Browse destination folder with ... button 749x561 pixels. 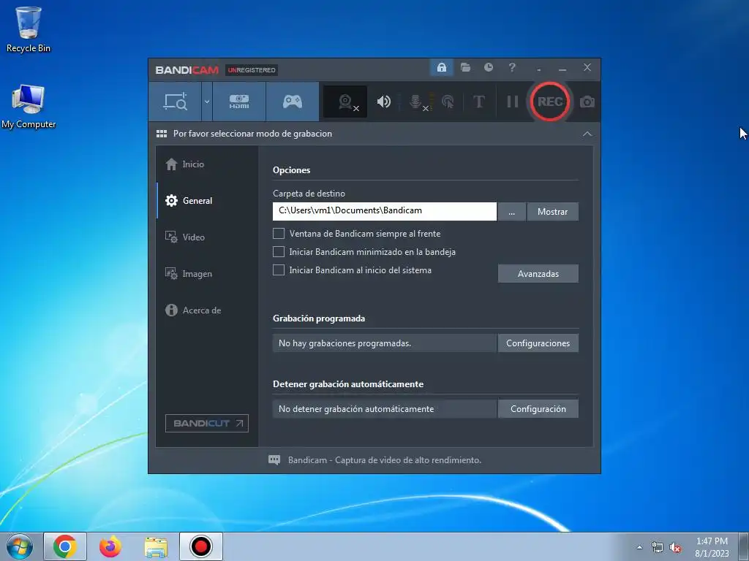[511, 211]
